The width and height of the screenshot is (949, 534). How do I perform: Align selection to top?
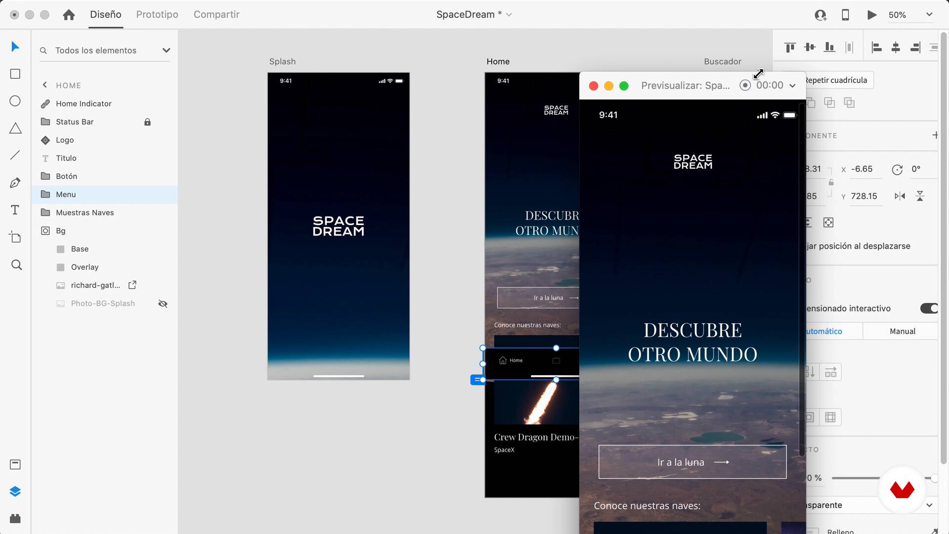coord(790,47)
